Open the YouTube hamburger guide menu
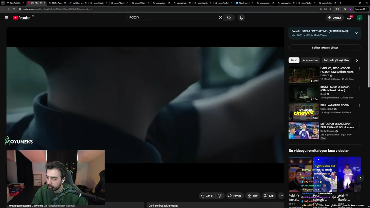This screenshot has height=208, width=370. 6,18
